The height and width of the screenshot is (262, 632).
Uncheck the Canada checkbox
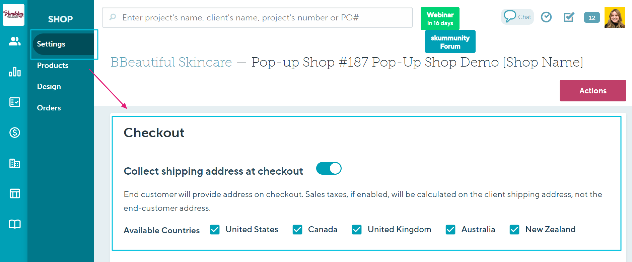(x=297, y=230)
